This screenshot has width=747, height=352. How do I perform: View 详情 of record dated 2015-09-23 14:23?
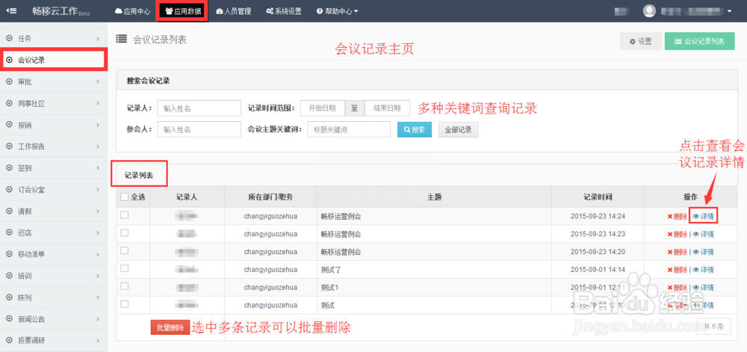(x=703, y=235)
